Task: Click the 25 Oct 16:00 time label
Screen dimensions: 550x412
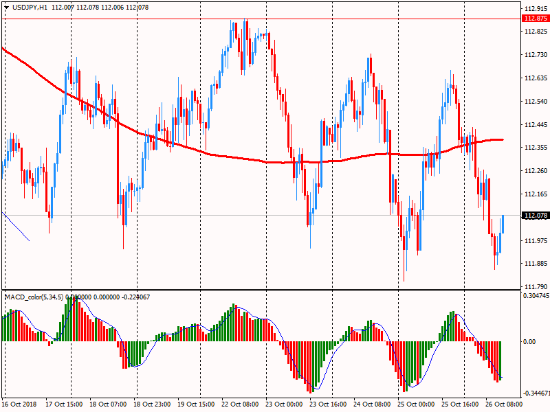Action: [x=460, y=404]
